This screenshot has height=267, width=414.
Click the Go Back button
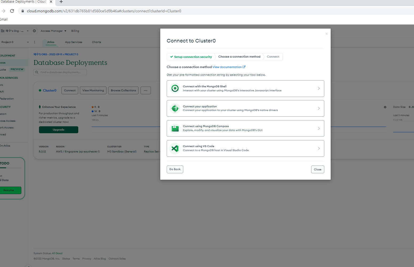pyautogui.click(x=175, y=169)
